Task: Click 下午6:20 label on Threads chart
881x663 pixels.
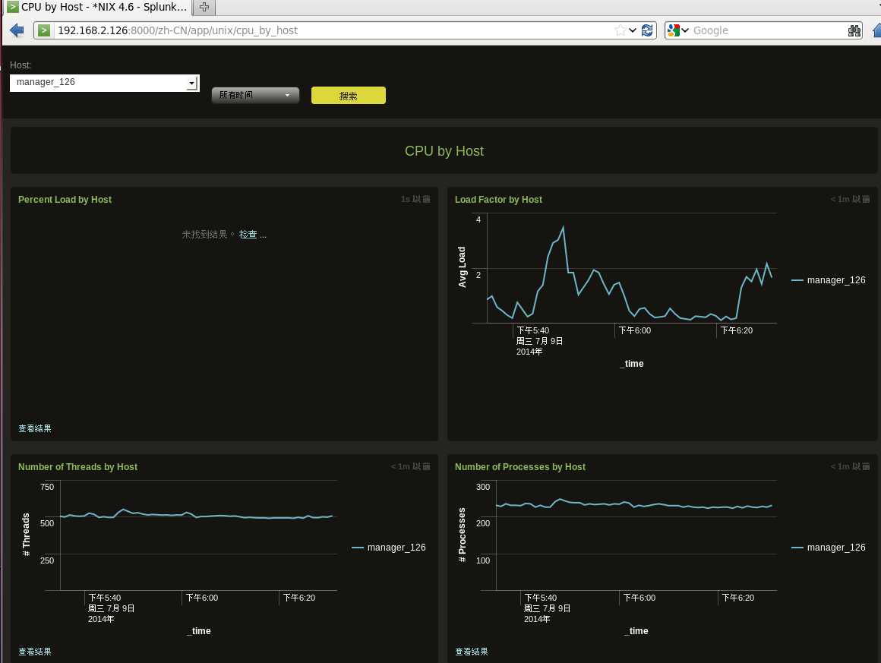Action: [x=299, y=598]
